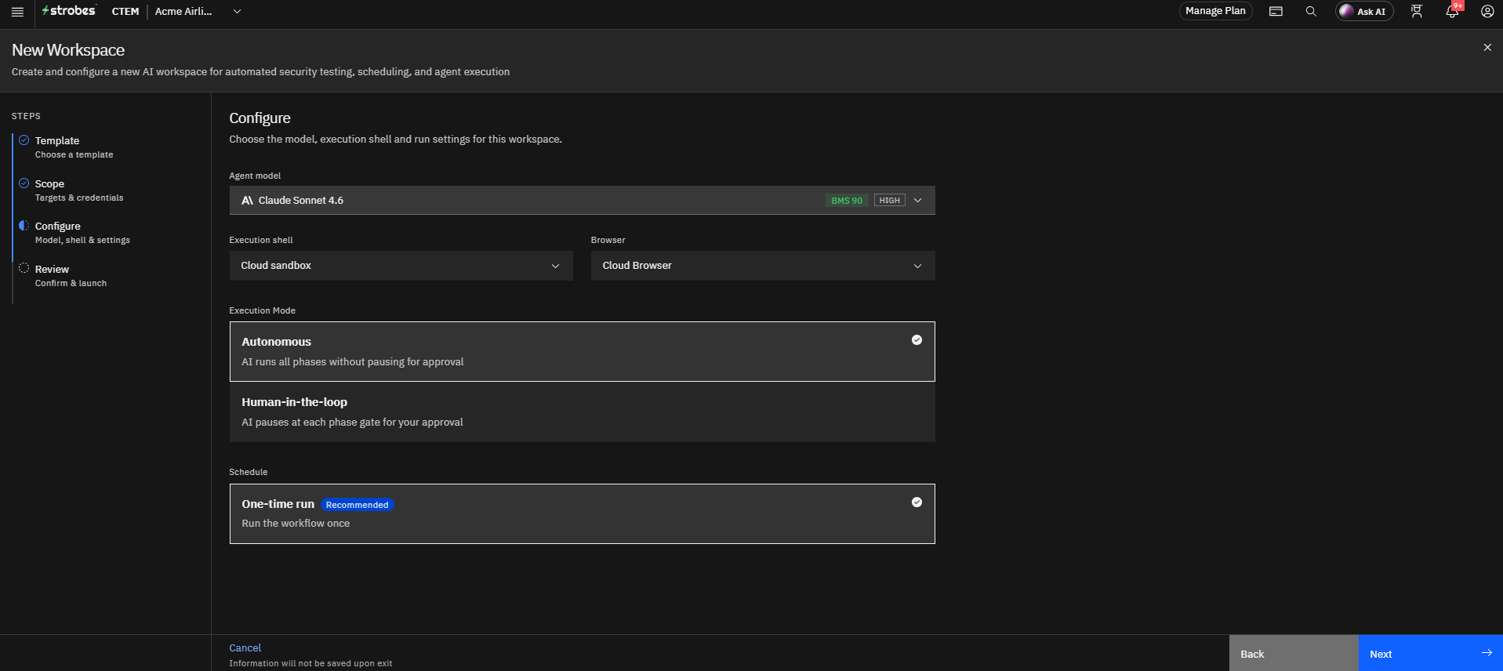Open the Ask AI assistant
Image resolution: width=1503 pixels, height=671 pixels.
tap(1363, 12)
